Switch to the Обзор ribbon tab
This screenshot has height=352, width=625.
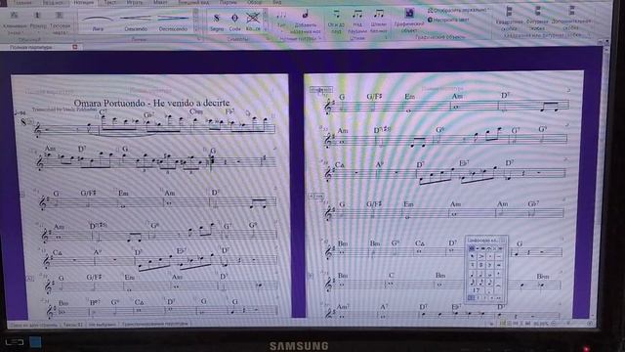[x=254, y=2]
